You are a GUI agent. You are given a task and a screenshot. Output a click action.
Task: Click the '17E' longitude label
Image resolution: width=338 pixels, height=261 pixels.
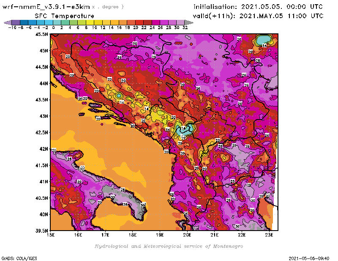click(105, 235)
